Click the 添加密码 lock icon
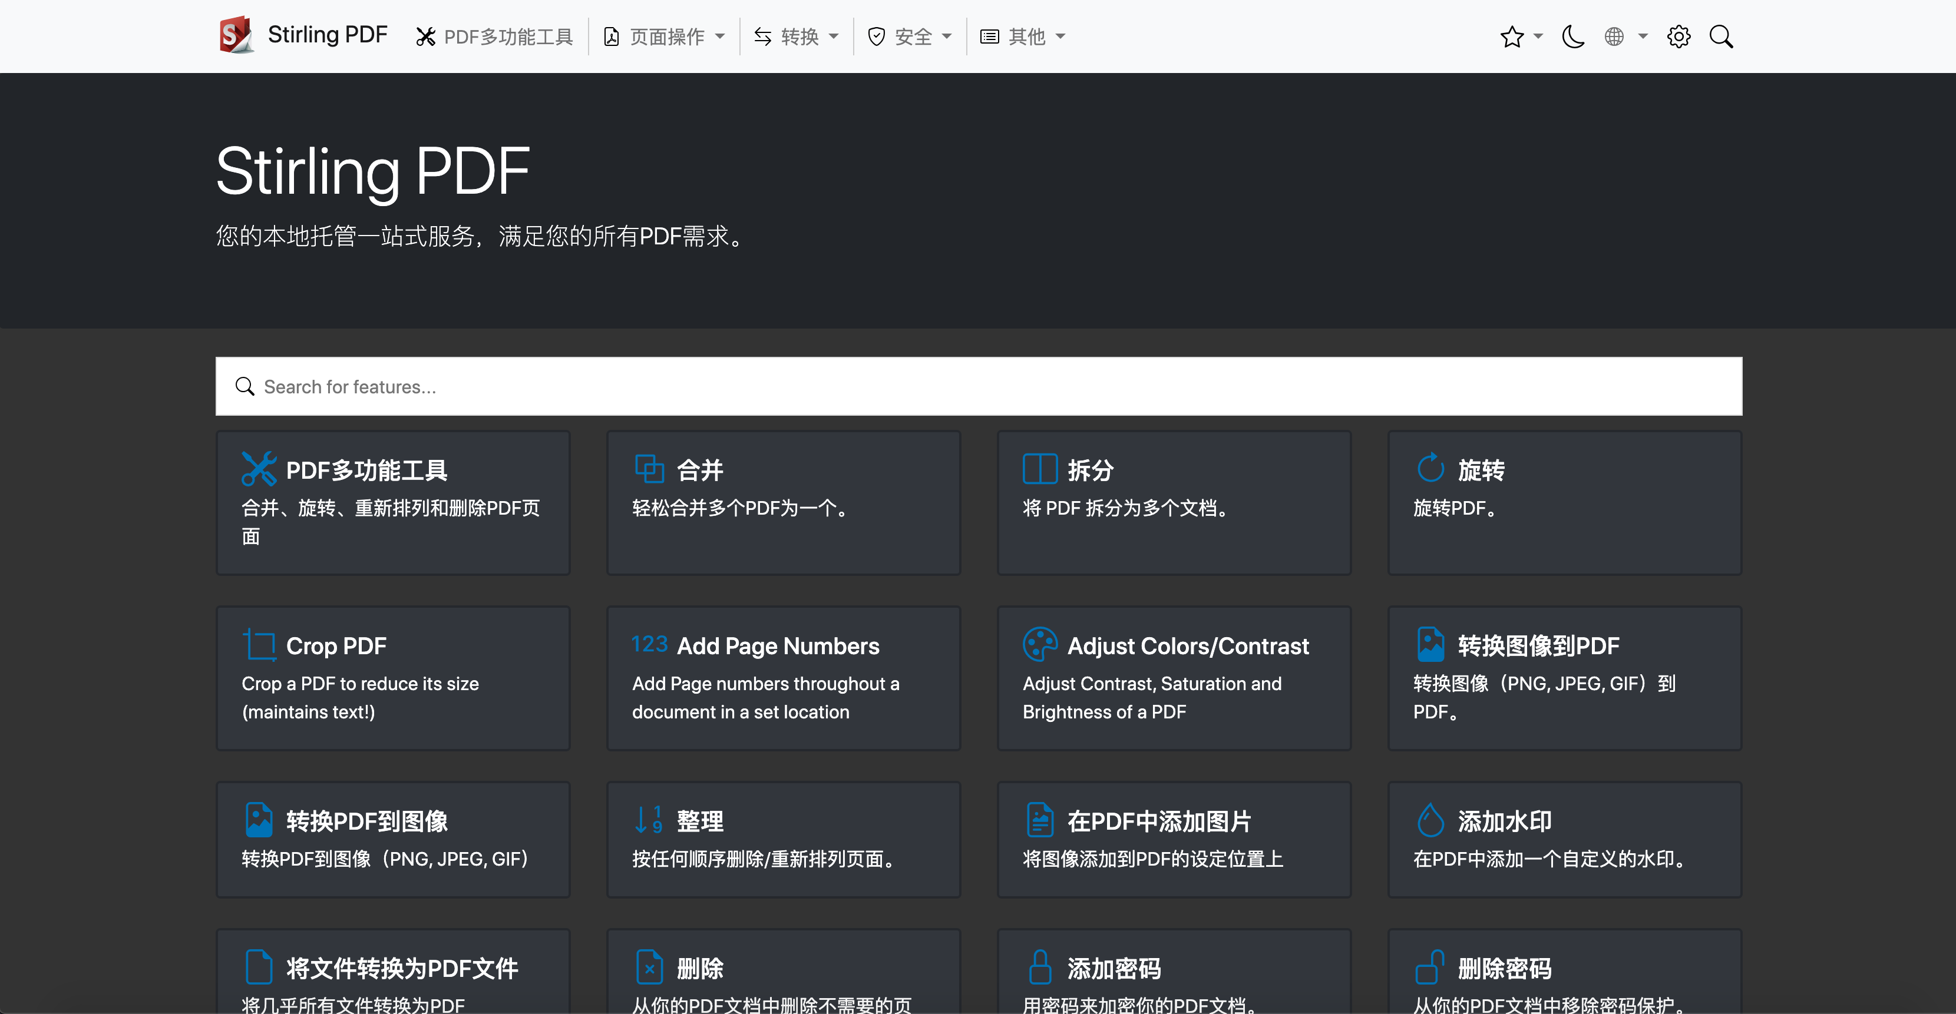The height and width of the screenshot is (1014, 1956). 1039,967
